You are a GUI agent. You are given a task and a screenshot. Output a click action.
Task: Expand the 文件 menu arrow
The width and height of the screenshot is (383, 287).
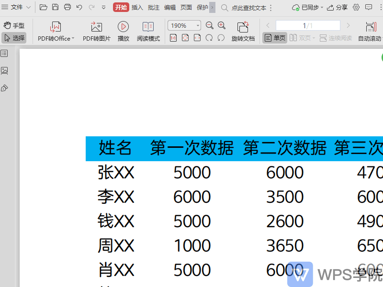[28, 8]
